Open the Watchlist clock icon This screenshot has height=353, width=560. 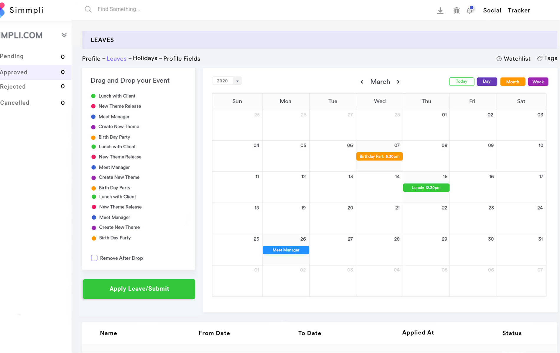pyautogui.click(x=499, y=59)
